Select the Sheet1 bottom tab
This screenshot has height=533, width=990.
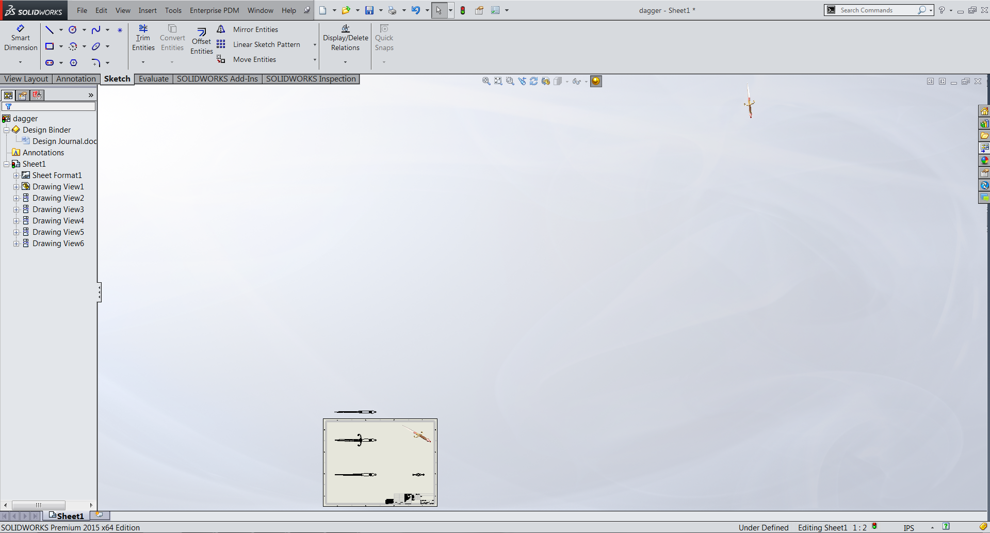[x=66, y=516]
